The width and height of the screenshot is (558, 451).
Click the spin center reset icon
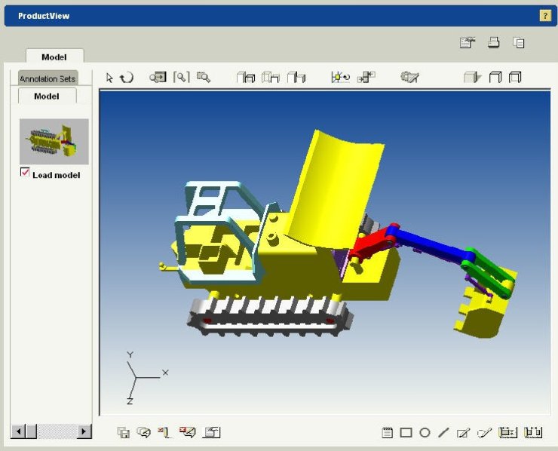[341, 77]
